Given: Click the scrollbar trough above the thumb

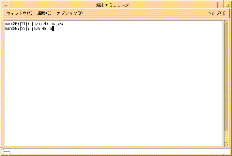Looking at the screenshot, I should pyautogui.click(x=226, y=75).
